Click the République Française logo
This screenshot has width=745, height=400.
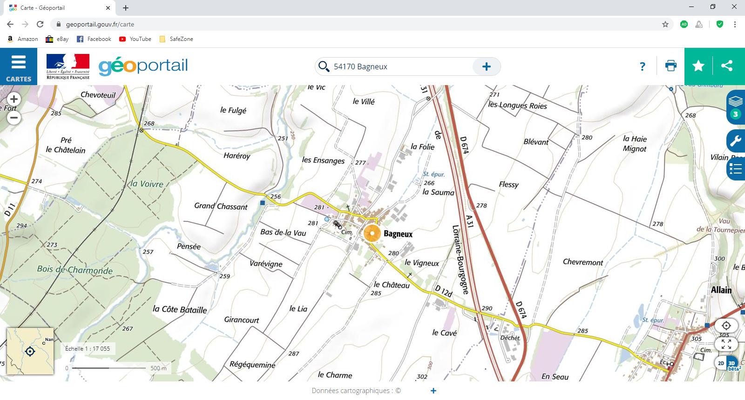coord(68,67)
